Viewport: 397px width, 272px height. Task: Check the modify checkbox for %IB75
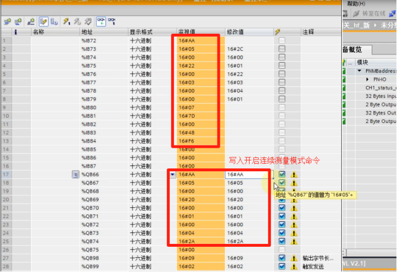tap(282, 65)
